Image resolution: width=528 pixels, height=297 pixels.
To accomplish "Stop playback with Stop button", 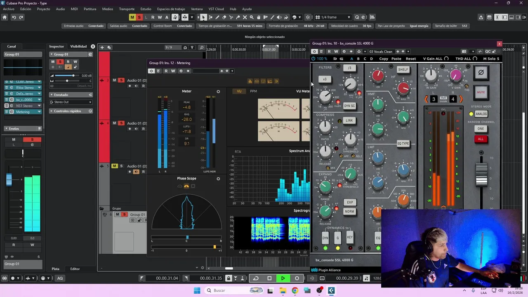I will [x=269, y=278].
